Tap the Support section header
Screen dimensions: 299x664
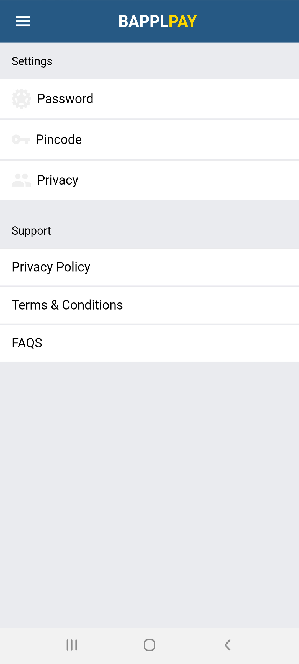tap(31, 231)
